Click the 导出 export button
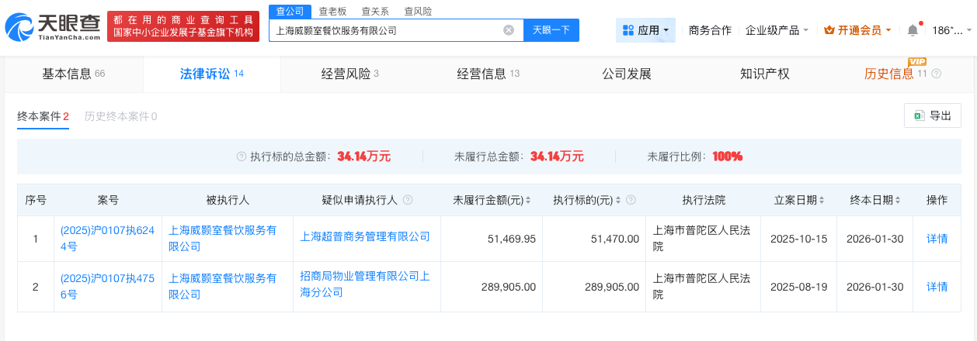The width and height of the screenshot is (977, 341). coord(933,115)
